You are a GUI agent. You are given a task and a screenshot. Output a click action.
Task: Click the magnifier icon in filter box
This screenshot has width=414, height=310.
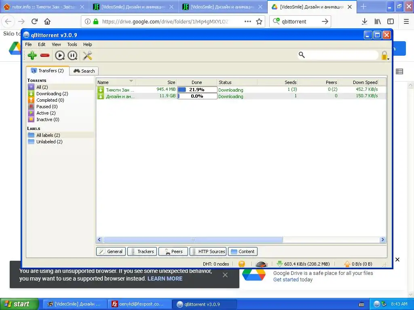coord(302,55)
